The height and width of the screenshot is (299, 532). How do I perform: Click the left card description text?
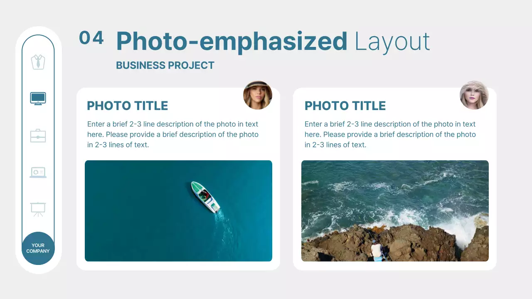pyautogui.click(x=173, y=135)
